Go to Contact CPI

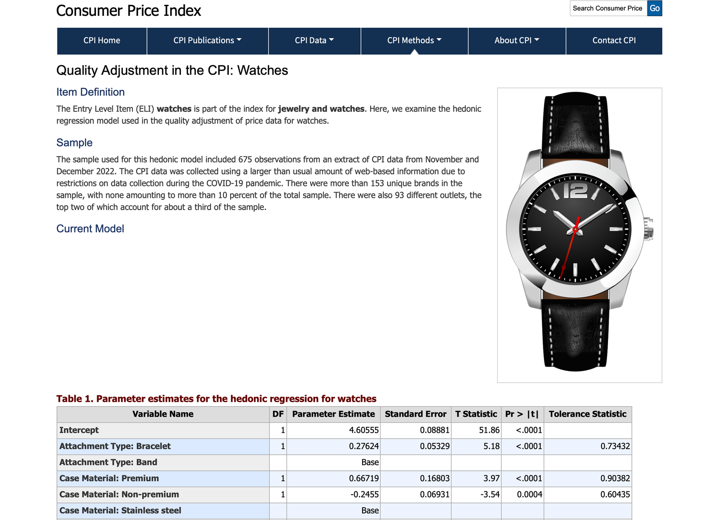pos(614,40)
